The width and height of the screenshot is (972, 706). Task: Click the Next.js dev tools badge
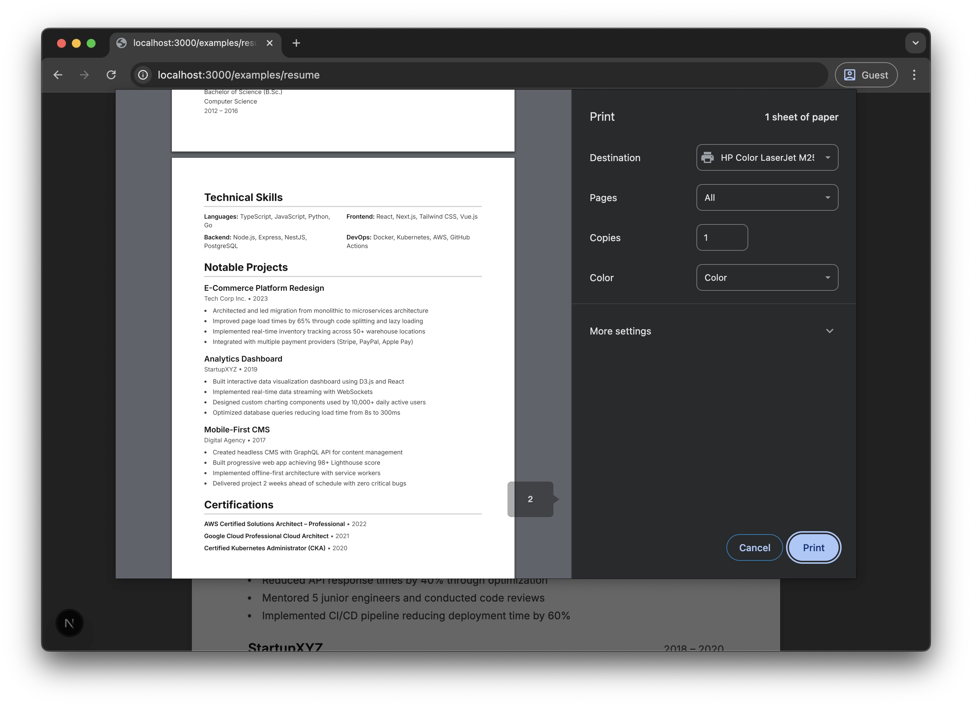69,623
